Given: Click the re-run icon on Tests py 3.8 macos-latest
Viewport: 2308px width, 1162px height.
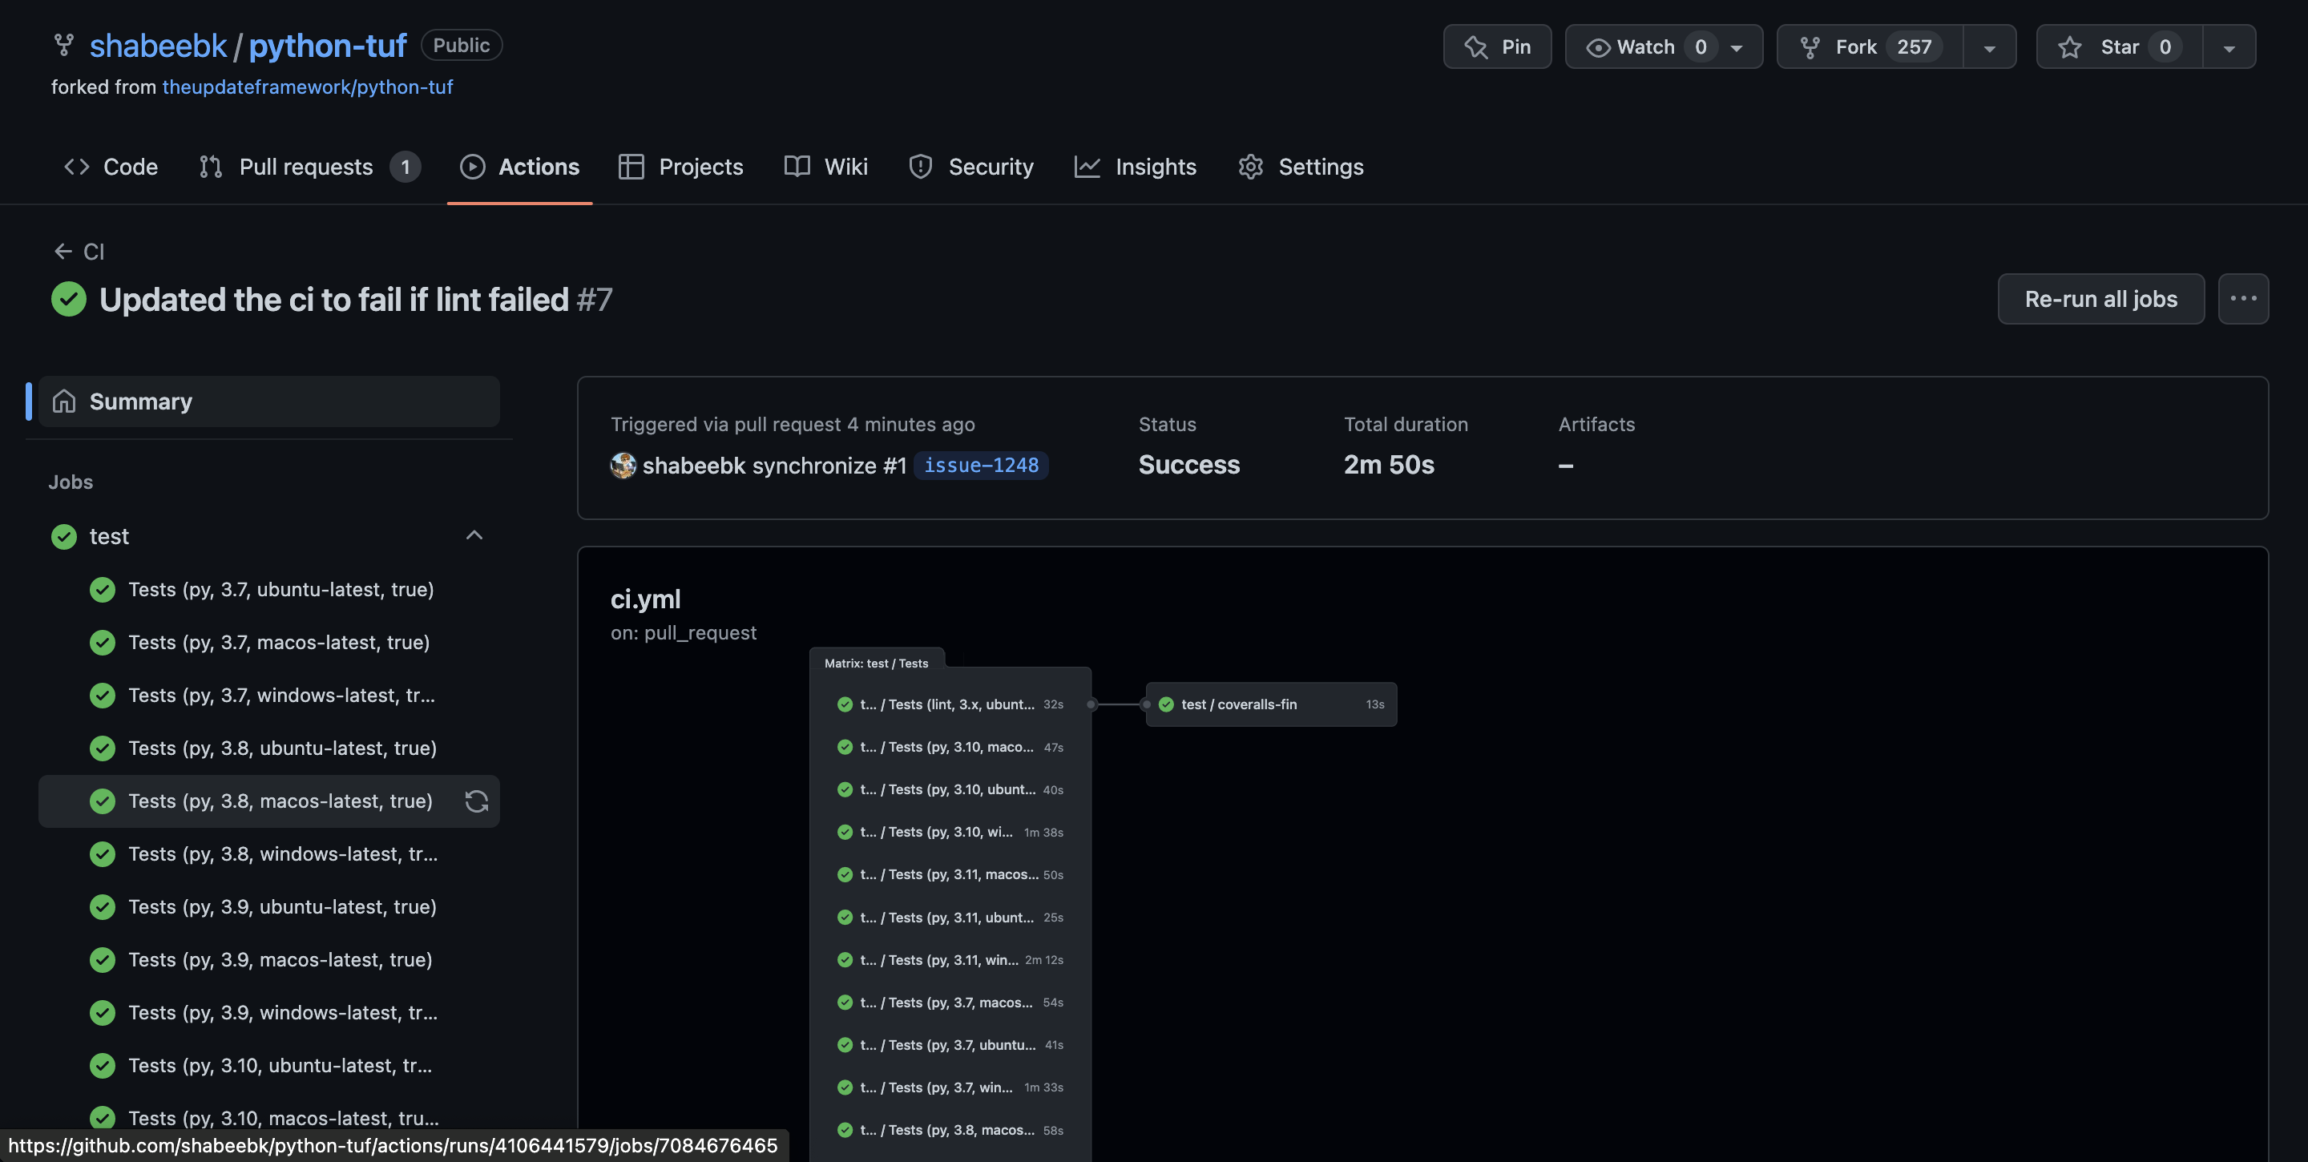Looking at the screenshot, I should 476,801.
